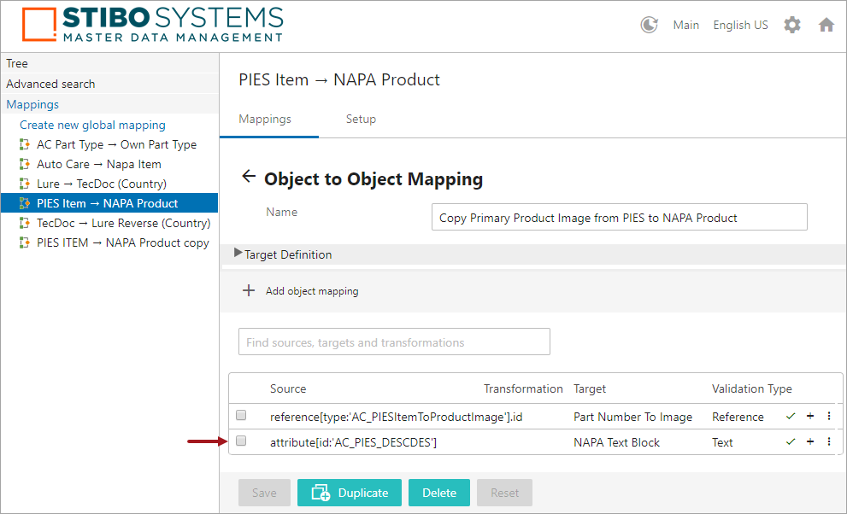The image size is (847, 514).
Task: Click the mapping icon beside Lure → TecDoc
Action: [x=24, y=184]
